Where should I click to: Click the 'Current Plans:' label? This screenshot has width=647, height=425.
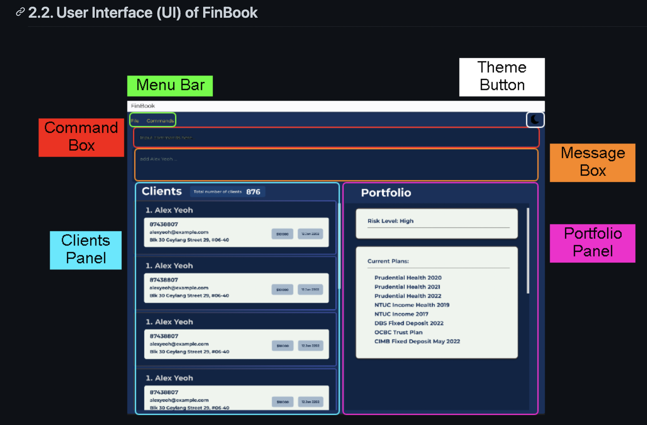tap(388, 261)
